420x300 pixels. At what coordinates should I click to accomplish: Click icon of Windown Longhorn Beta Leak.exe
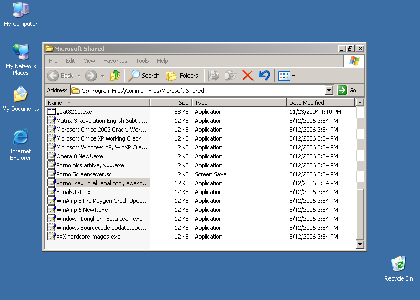(x=51, y=219)
